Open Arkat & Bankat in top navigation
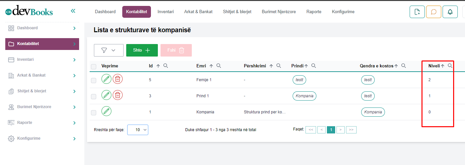 click(198, 12)
